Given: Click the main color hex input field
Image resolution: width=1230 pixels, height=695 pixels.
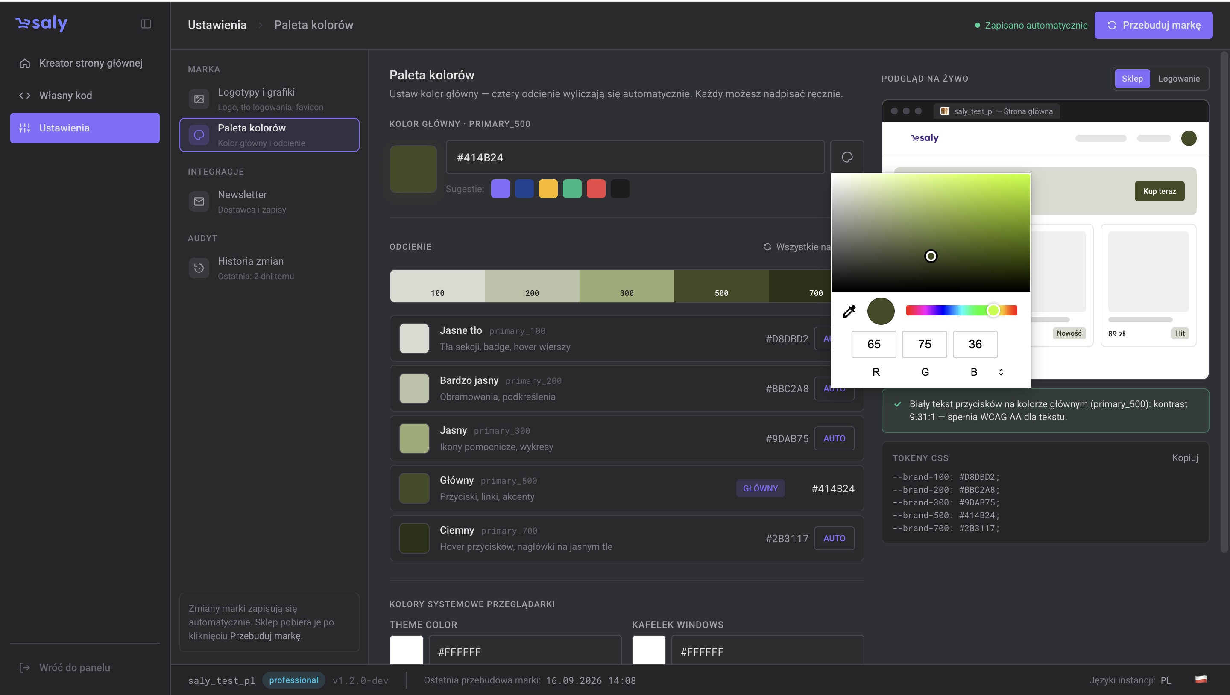Looking at the screenshot, I should 635,157.
